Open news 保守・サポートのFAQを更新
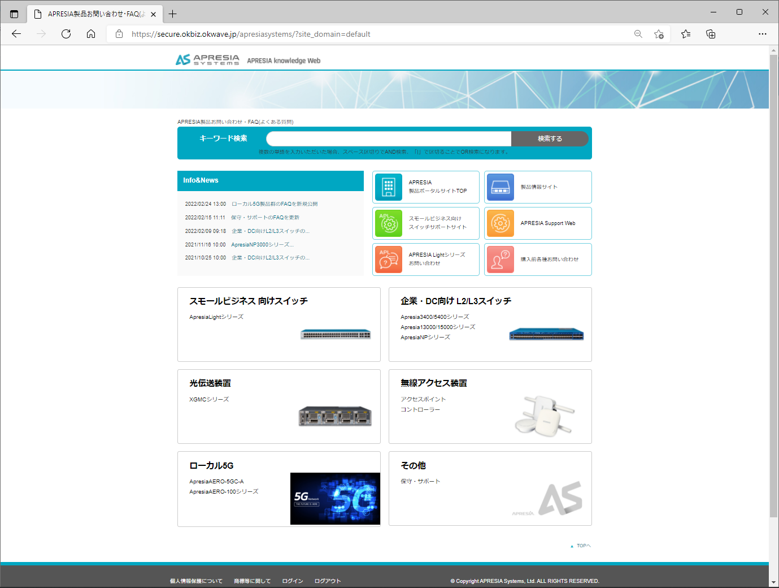 (x=265, y=218)
